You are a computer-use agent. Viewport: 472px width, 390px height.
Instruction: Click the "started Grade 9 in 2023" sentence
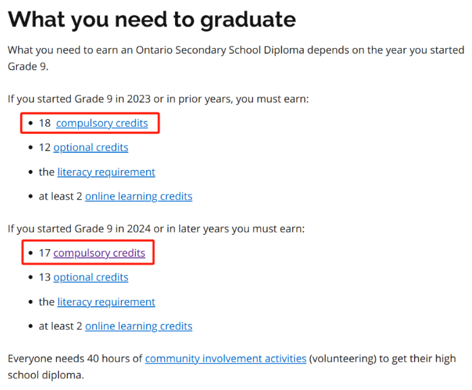point(158,99)
